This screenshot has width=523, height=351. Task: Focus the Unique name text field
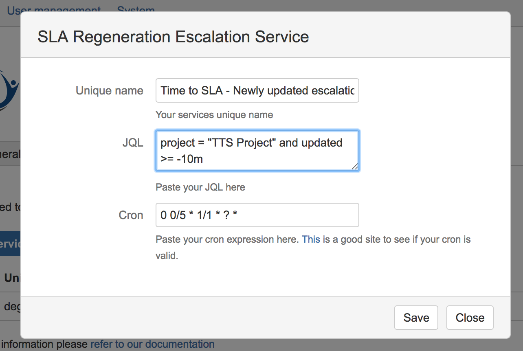click(257, 90)
